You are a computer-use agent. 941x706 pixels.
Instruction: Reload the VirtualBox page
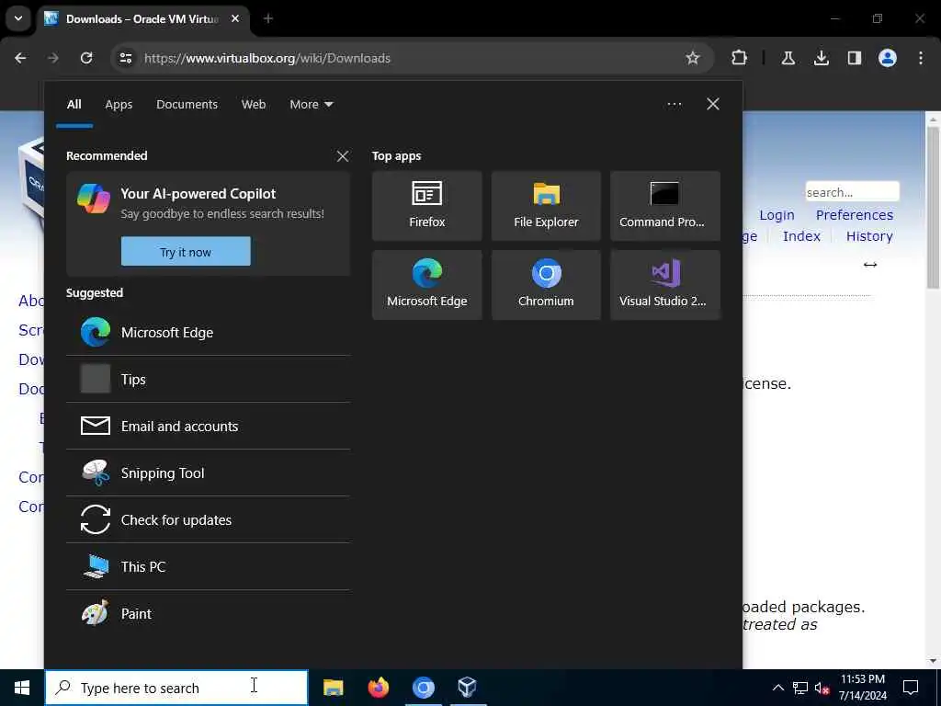[86, 58]
